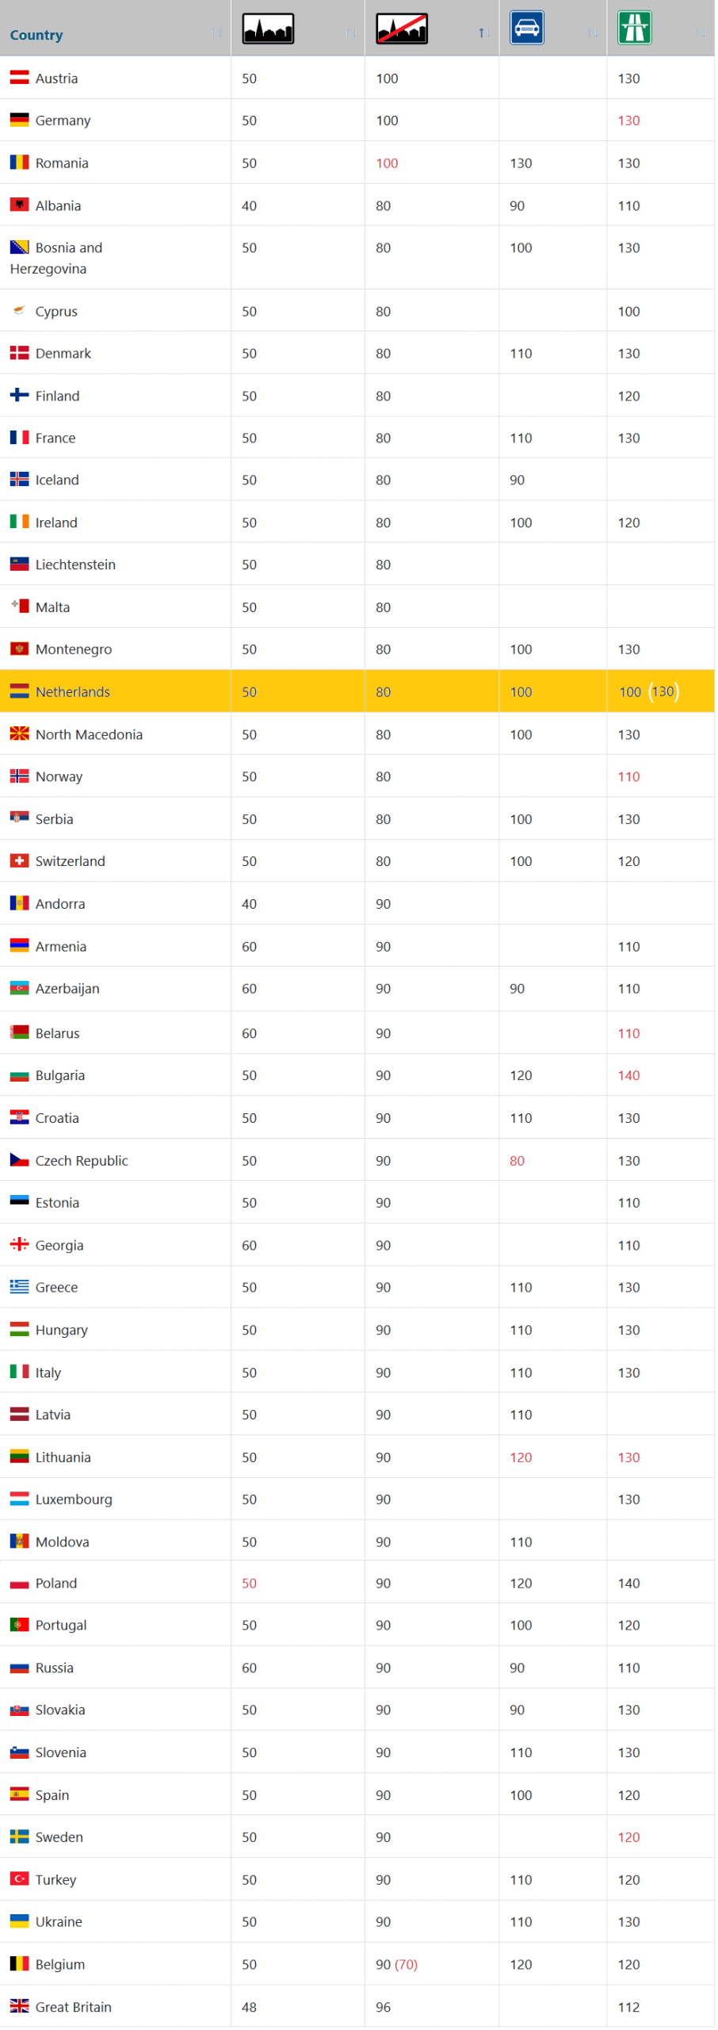Click the Bosnia and Herzegovina country name
The width and height of the screenshot is (718, 2030).
56,259
